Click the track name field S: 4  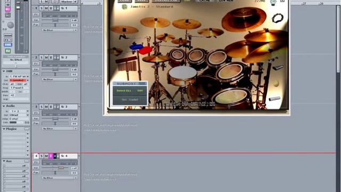69,156
